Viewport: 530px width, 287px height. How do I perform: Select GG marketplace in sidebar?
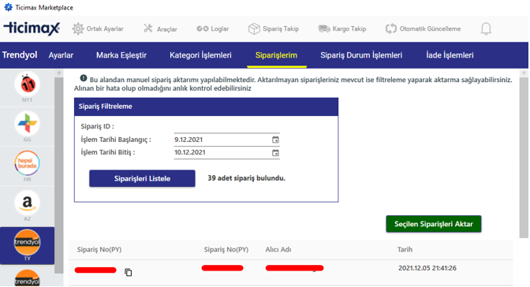point(27,127)
